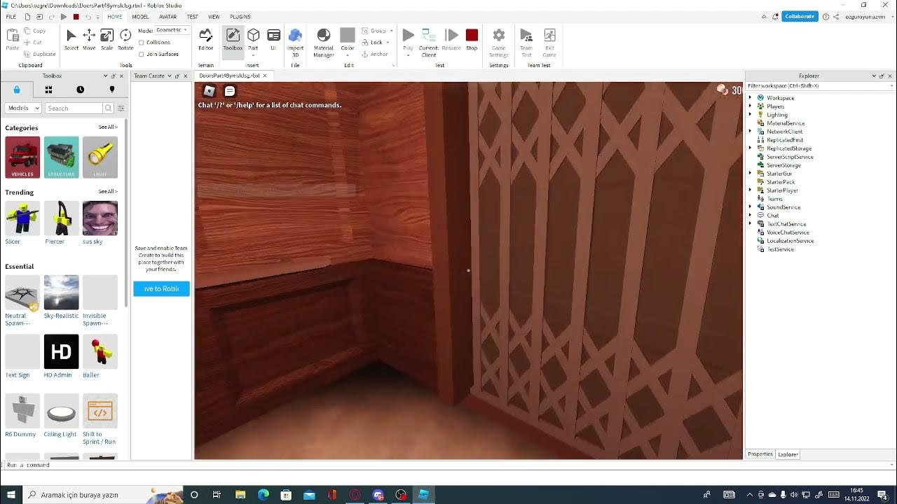Open the help question mark icon
The image size is (897, 504).
point(826,16)
